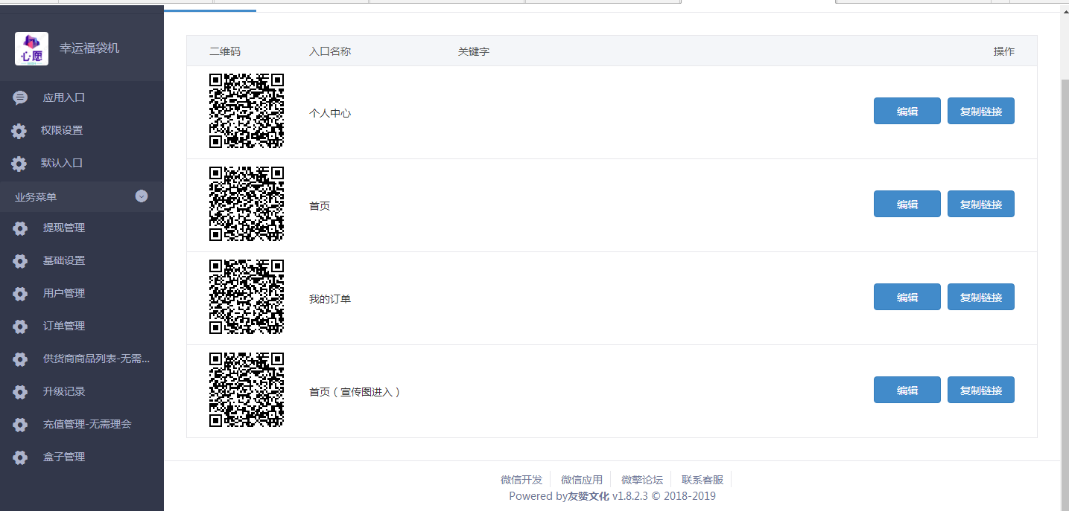Viewport: 1069px width, 511px height.
Task: Click QR code for 个人中心
Action: point(247,111)
